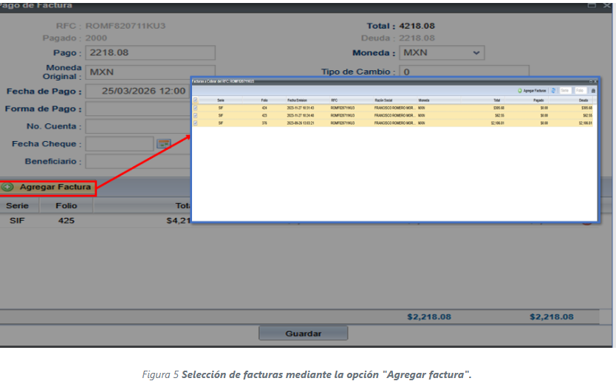Click the Pago amount field
Viewport: 616px width, 381px height.
click(150, 53)
